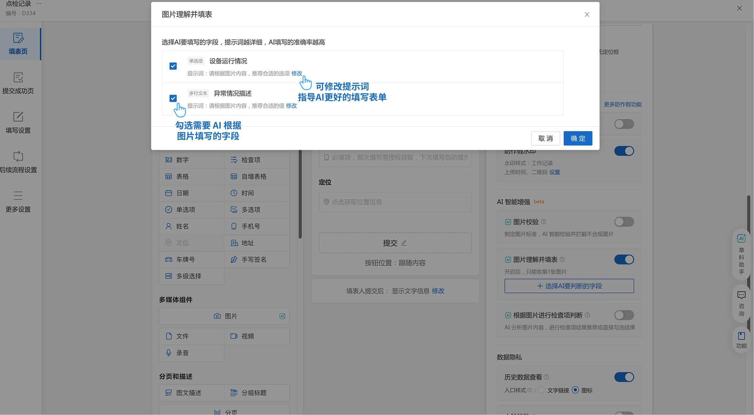
Task: Open the 填表页 sidebar tab
Action: (18, 44)
